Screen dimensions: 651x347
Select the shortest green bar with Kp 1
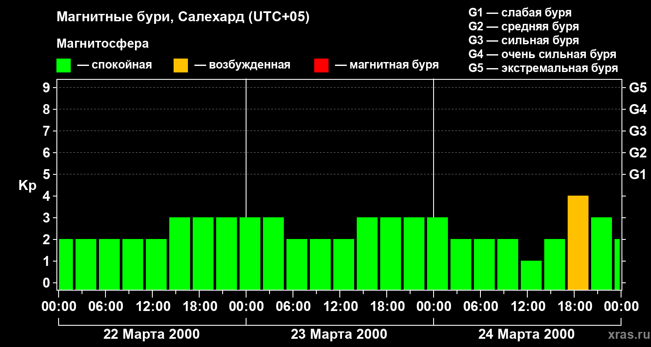(x=531, y=275)
